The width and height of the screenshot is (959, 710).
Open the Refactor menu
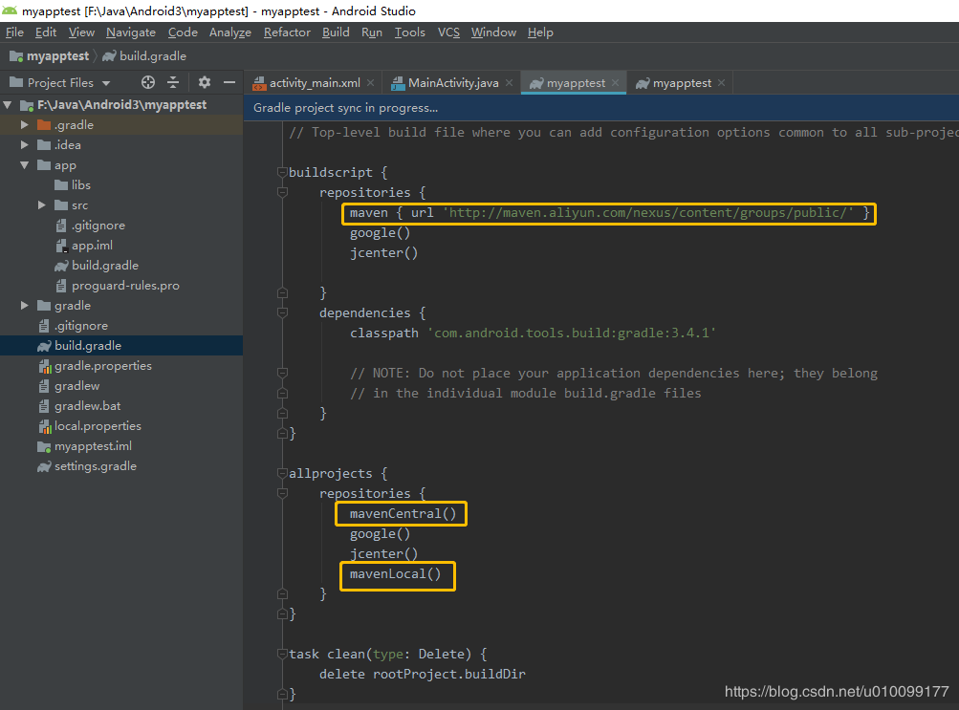287,32
